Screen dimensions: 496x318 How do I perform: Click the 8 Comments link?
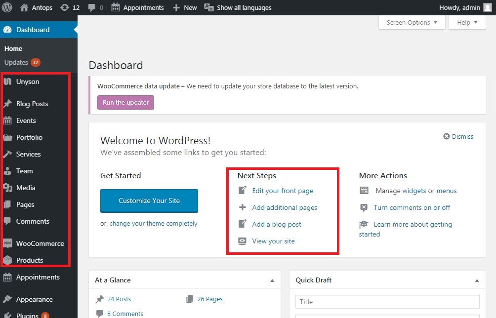coord(125,314)
